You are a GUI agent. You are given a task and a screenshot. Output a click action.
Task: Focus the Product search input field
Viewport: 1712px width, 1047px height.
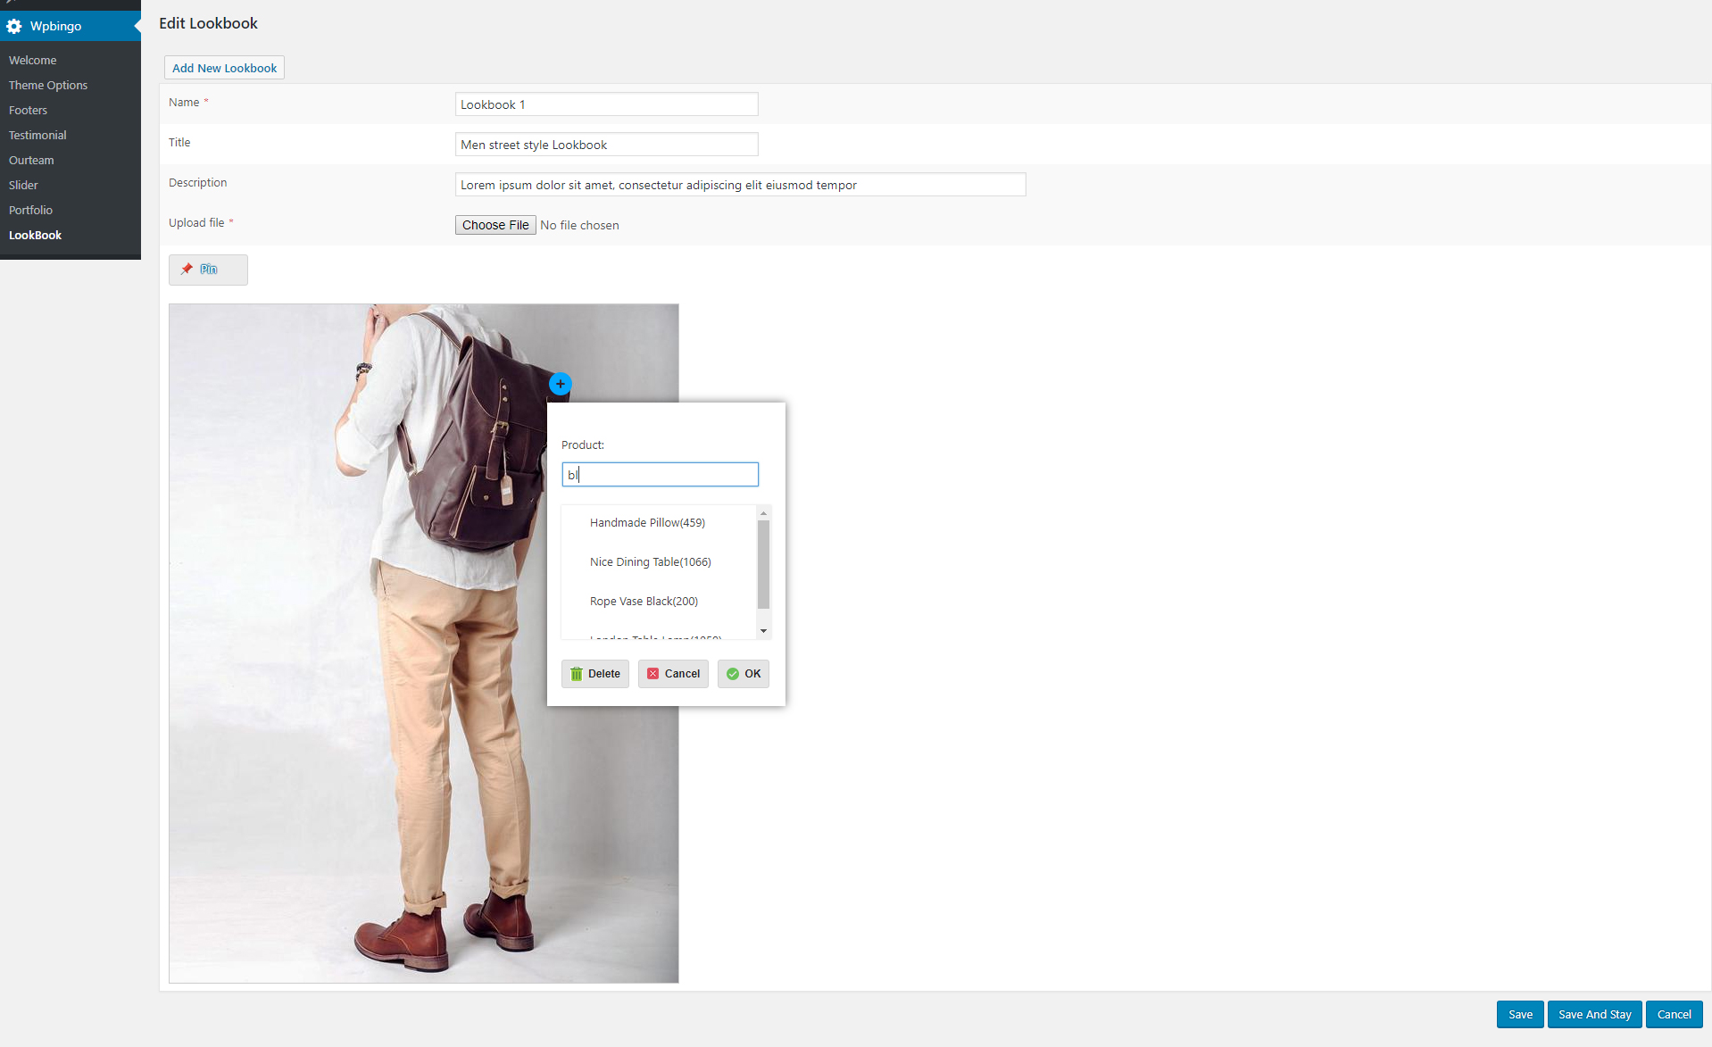[x=660, y=475]
